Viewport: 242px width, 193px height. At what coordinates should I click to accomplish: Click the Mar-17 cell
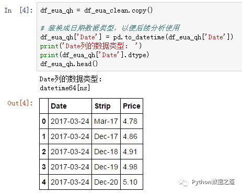pyautogui.click(x=106, y=121)
